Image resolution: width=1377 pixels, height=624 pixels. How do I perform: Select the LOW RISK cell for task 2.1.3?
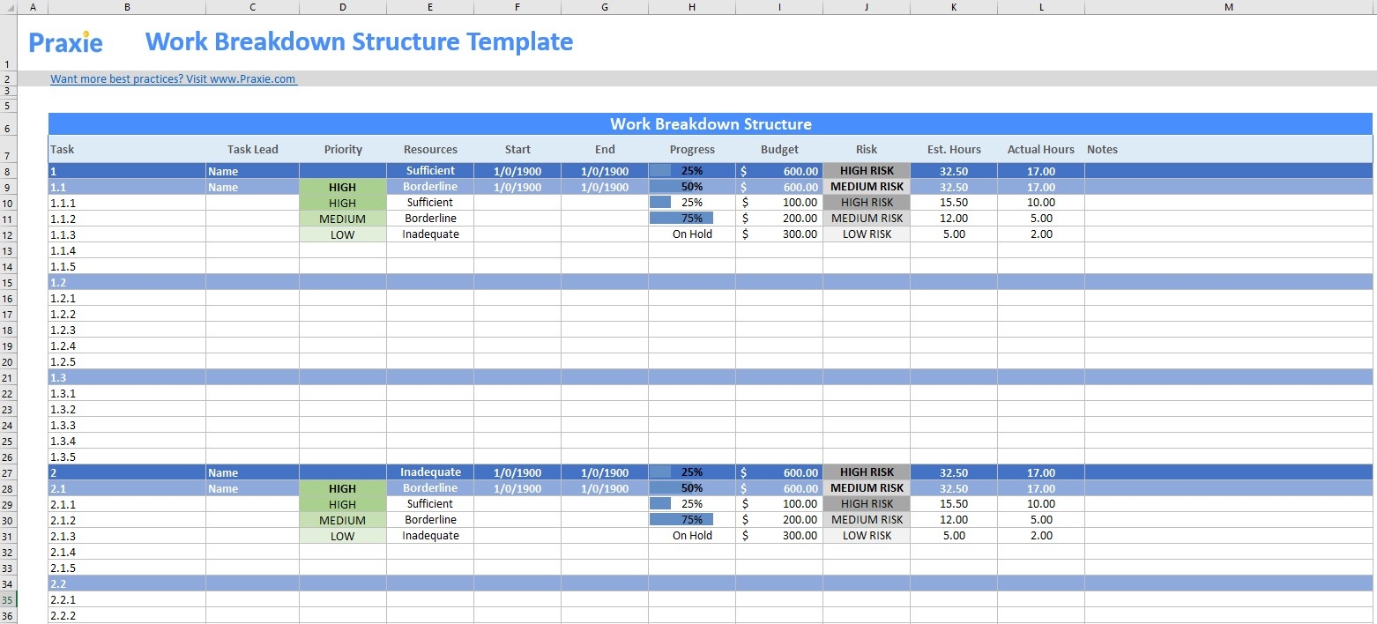pos(866,536)
